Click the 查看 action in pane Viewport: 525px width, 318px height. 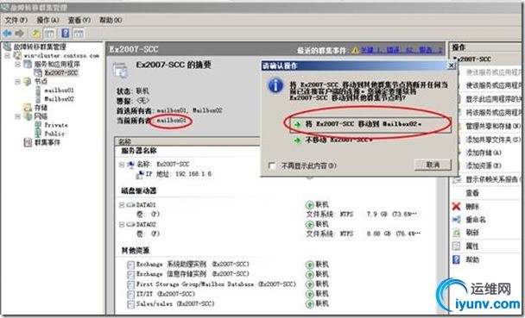472,193
